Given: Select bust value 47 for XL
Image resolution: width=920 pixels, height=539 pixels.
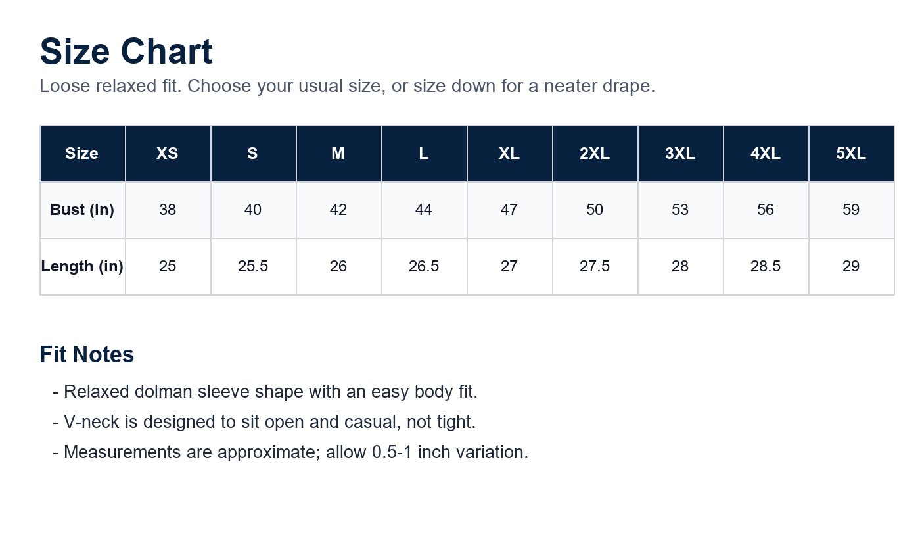Looking at the screenshot, I should [x=509, y=210].
